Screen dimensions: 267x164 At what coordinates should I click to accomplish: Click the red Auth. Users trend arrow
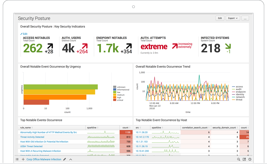(x=84, y=46)
